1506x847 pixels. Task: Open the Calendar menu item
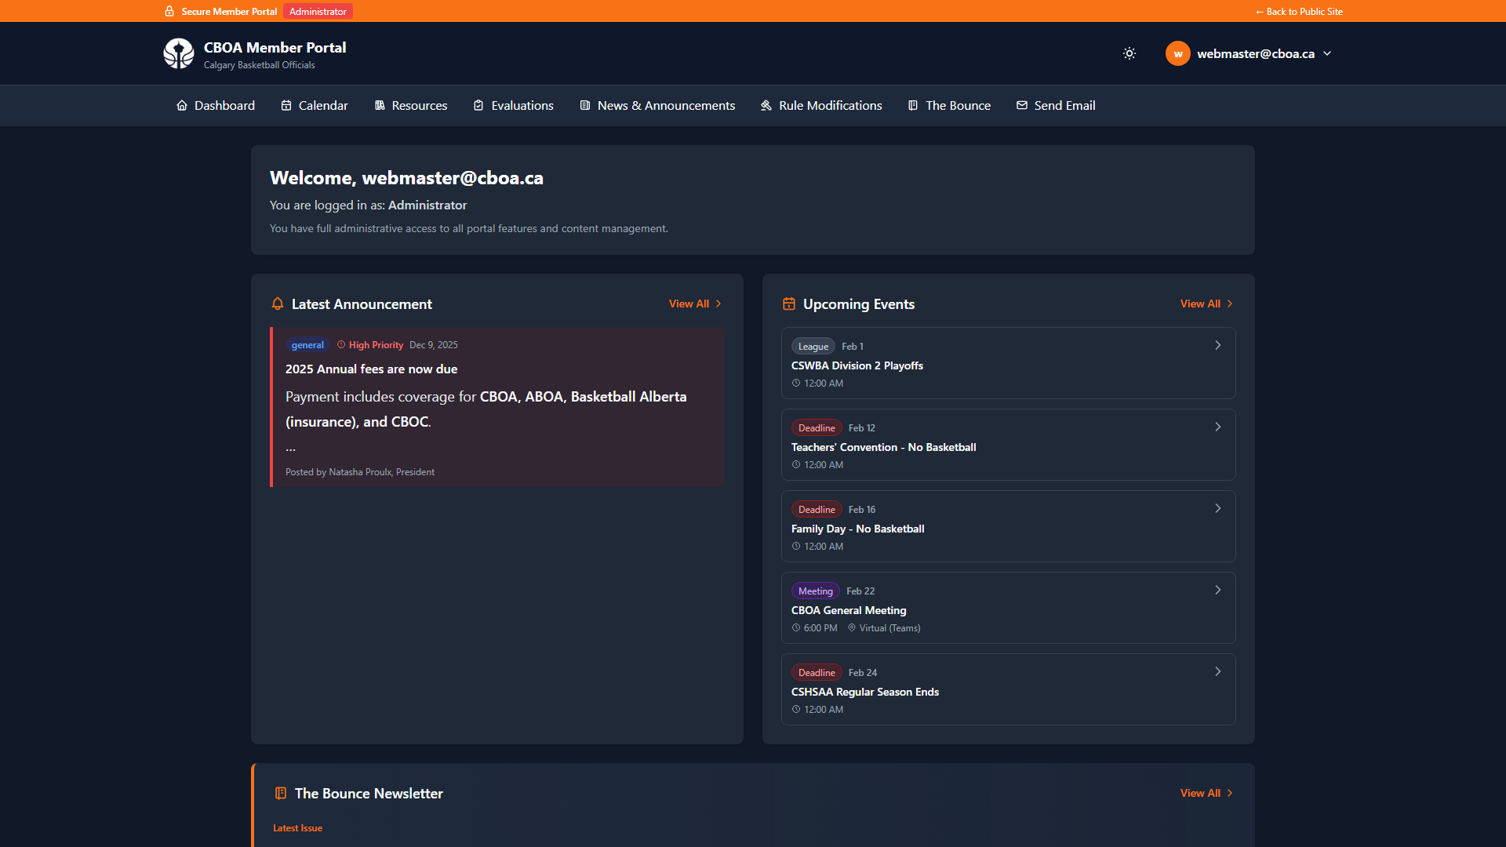click(315, 105)
